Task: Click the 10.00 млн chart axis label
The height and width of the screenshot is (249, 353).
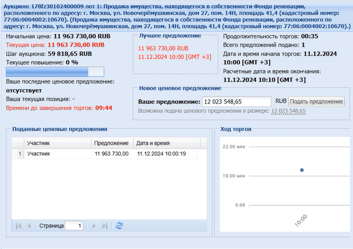Action: tap(234, 176)
